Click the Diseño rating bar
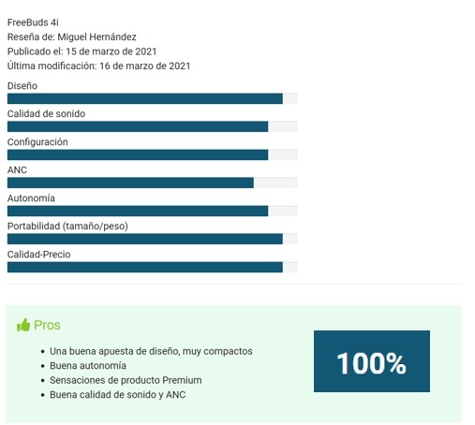 tap(152, 98)
